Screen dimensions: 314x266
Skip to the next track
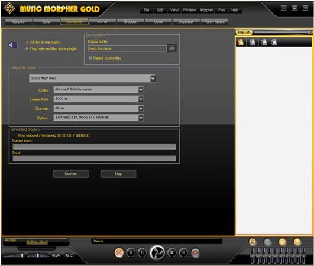tap(183, 252)
